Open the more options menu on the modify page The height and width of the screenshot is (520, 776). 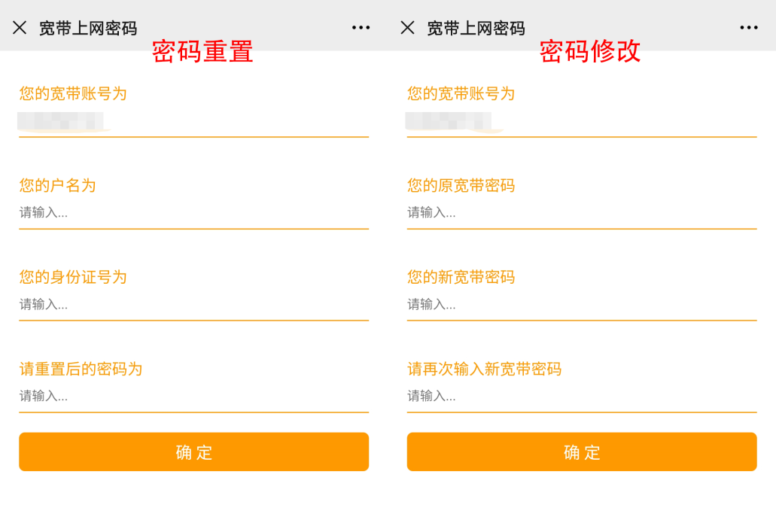(750, 27)
